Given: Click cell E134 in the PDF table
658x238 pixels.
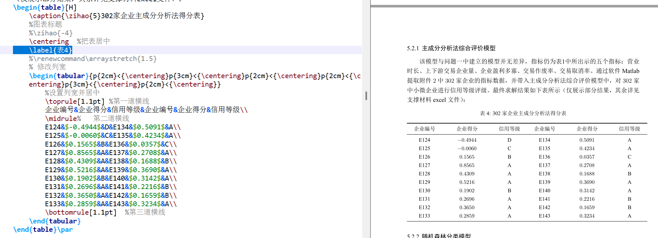Looking at the screenshot, I should pyautogui.click(x=545, y=140).
